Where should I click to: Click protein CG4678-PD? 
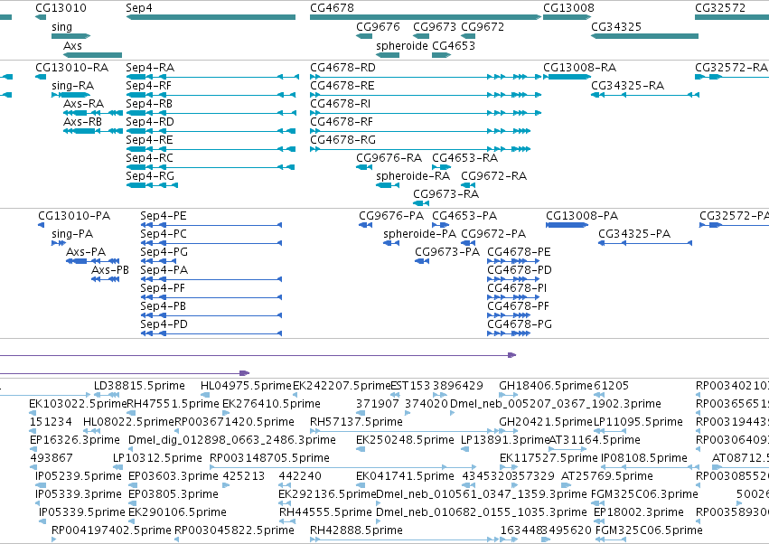pos(513,279)
